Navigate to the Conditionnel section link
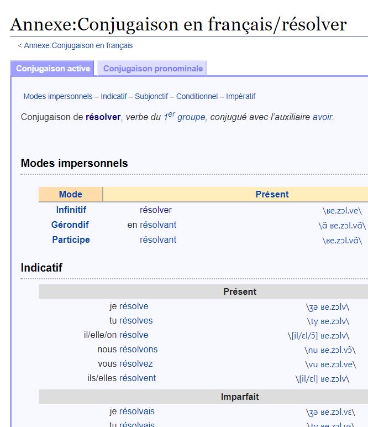This screenshot has width=368, height=427. click(x=197, y=96)
